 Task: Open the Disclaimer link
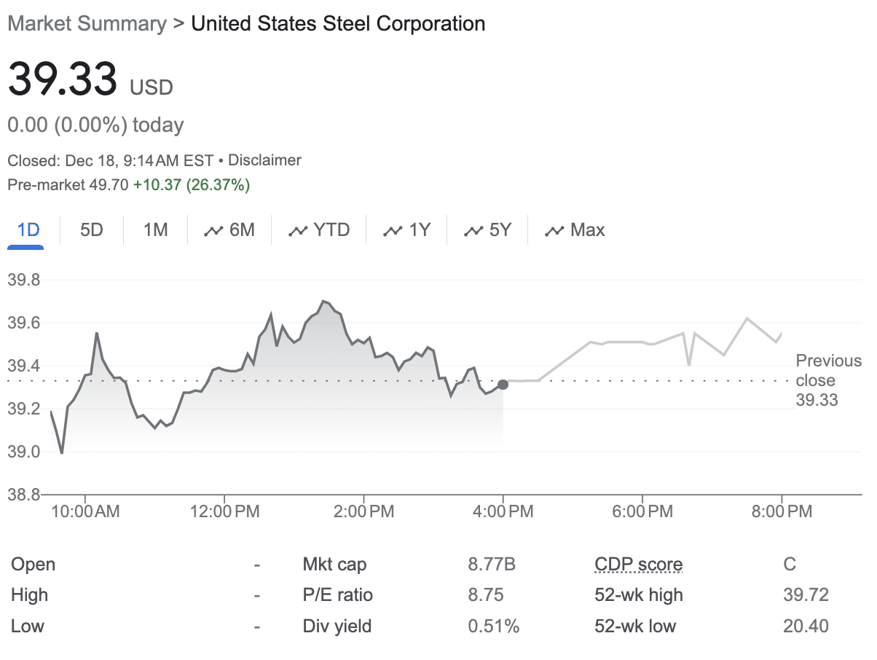click(264, 160)
